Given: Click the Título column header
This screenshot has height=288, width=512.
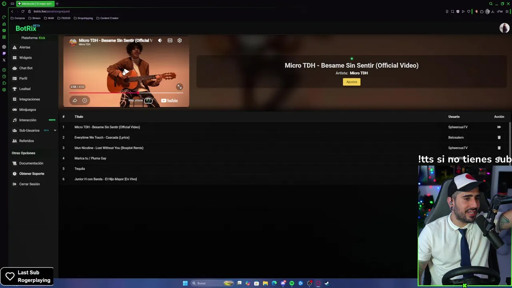Looking at the screenshot, I should (x=79, y=117).
